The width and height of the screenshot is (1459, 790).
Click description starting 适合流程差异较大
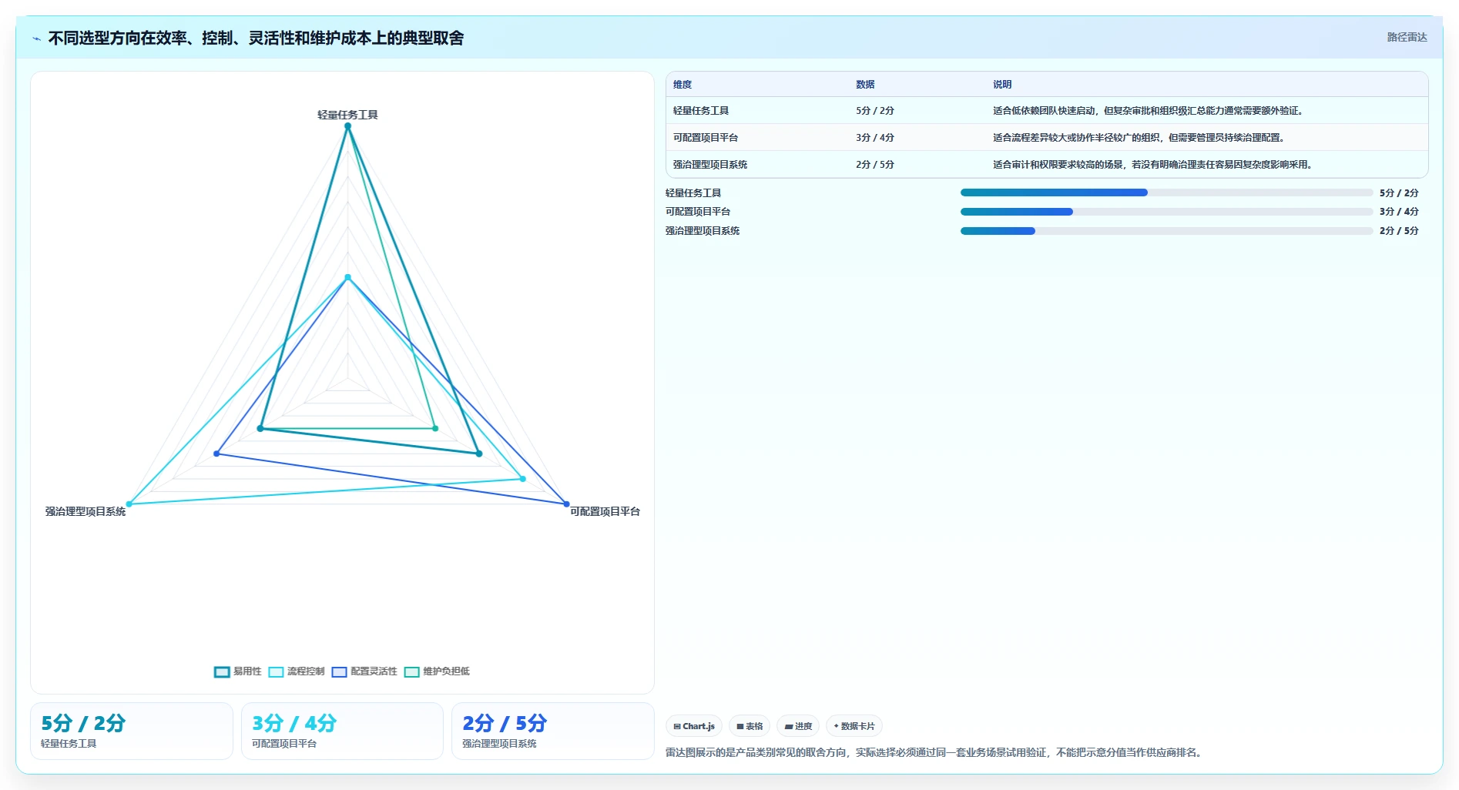(1140, 138)
